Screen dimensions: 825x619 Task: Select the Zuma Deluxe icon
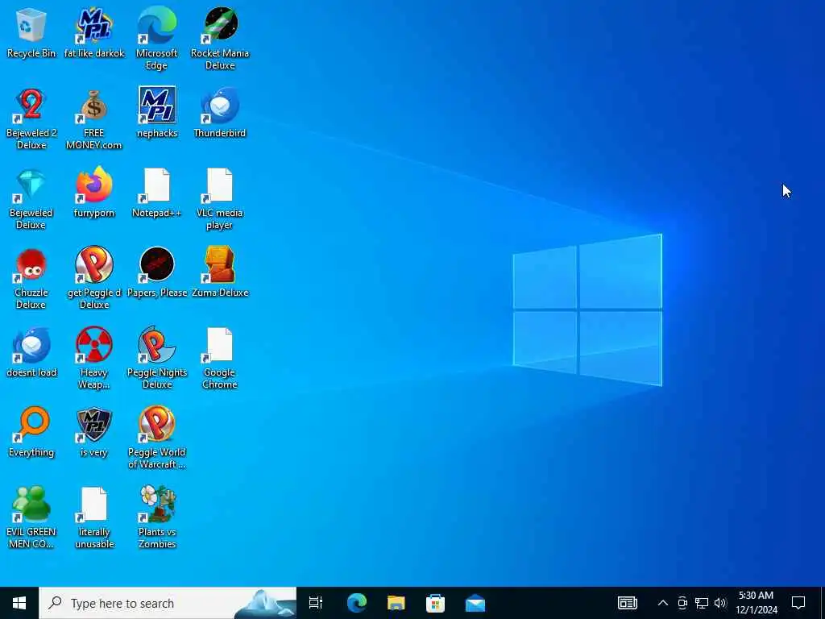220,272
